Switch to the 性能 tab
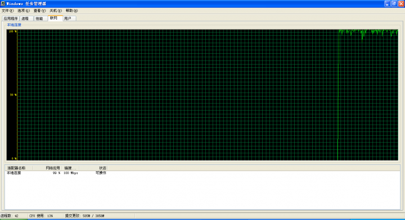Image resolution: width=405 pixels, height=220 pixels. click(x=41, y=19)
